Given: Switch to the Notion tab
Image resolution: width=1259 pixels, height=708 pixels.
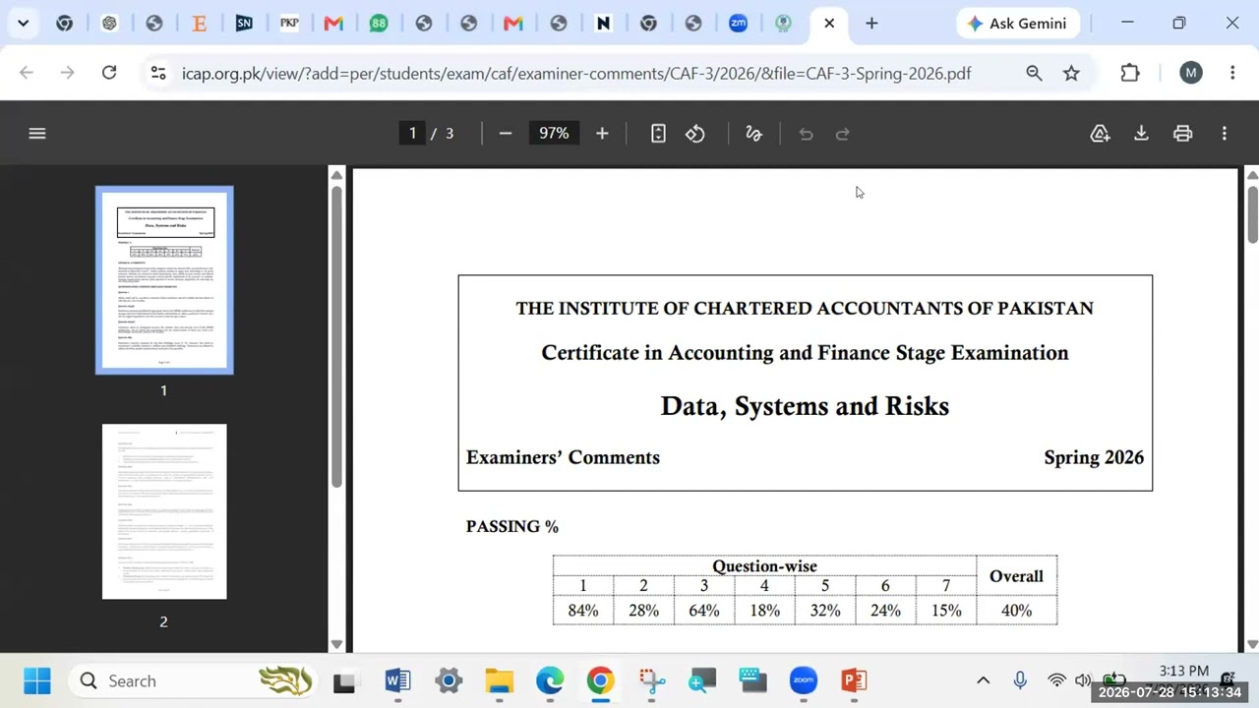Looking at the screenshot, I should pos(603,24).
